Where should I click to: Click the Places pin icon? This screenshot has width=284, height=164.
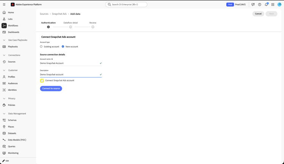4,127
